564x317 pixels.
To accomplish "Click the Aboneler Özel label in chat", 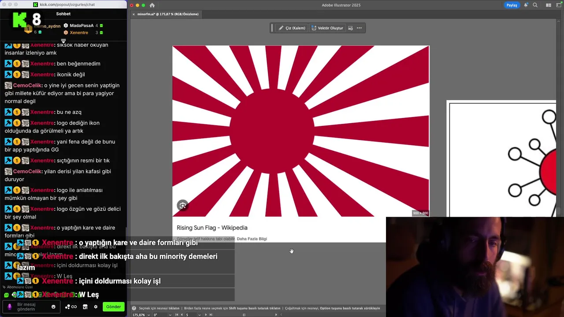I will (x=20, y=287).
